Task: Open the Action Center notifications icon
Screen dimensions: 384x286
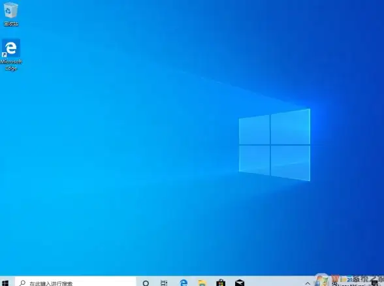Action: pyautogui.click(x=375, y=283)
